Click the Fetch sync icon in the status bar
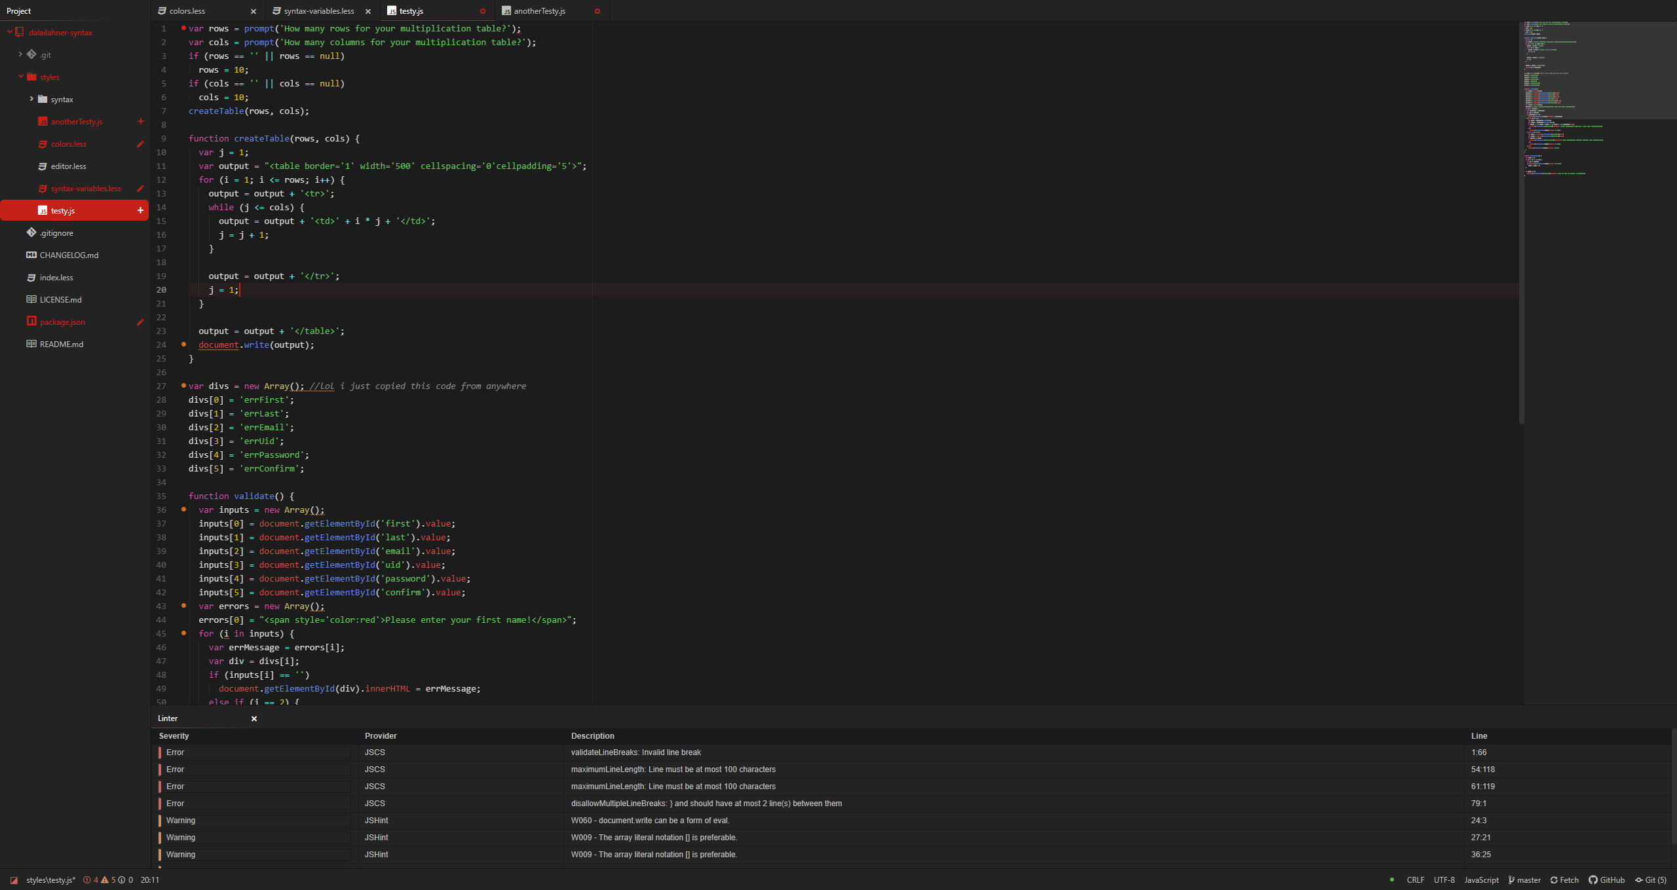The height and width of the screenshot is (890, 1677). [x=1554, y=880]
